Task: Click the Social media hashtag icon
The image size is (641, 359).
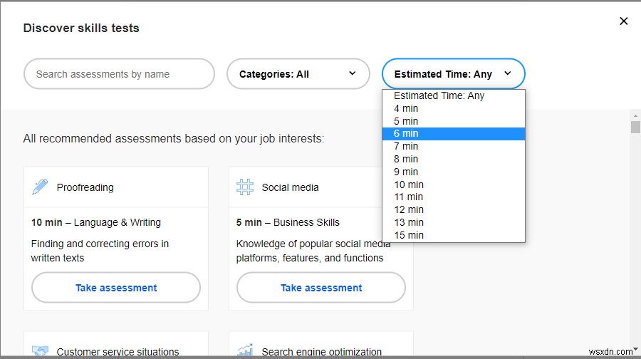Action: click(245, 187)
